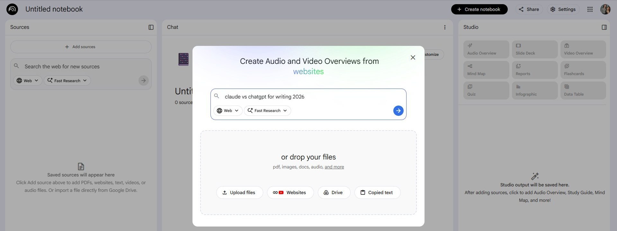Open Infographic tile in Studio
Viewport: 617px width, 231px height.
click(x=535, y=90)
